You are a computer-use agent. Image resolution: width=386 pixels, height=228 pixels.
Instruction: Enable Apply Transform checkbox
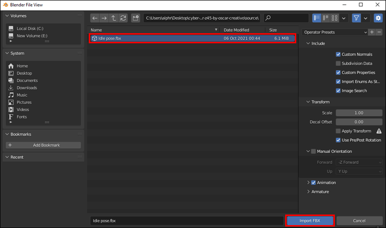click(338, 131)
